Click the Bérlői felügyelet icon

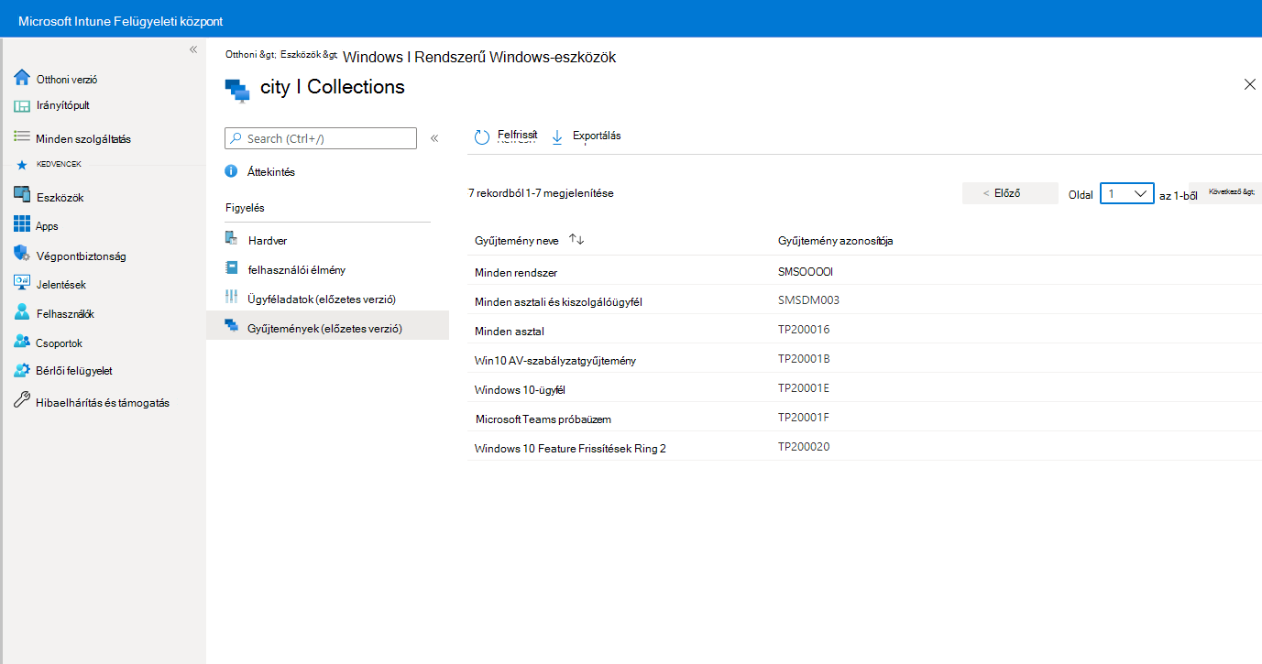tap(22, 370)
